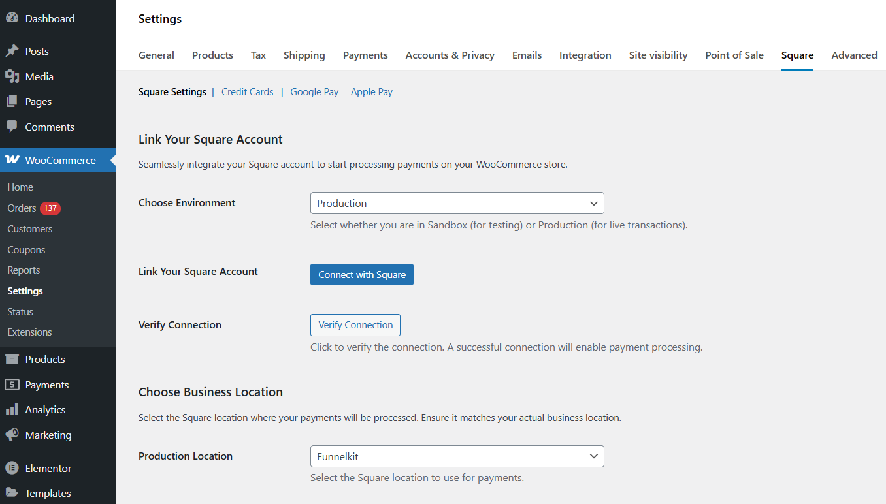
Task: Click the Dashboard gauge icon
Action: pos(12,18)
